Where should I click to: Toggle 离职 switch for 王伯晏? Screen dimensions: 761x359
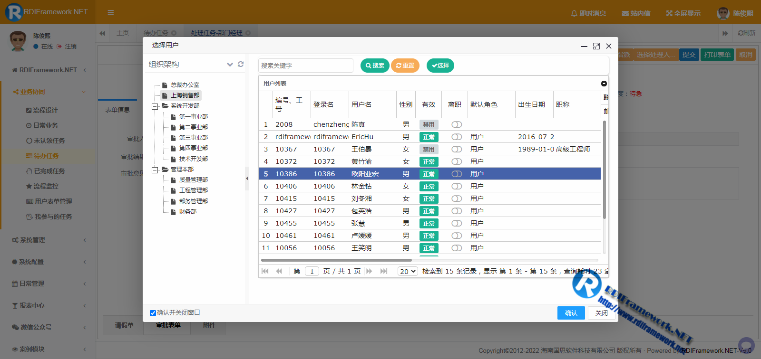pyautogui.click(x=457, y=149)
